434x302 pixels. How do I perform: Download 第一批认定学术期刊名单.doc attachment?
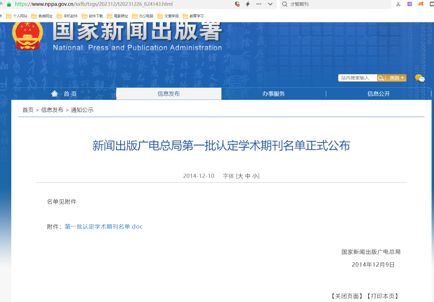click(104, 227)
